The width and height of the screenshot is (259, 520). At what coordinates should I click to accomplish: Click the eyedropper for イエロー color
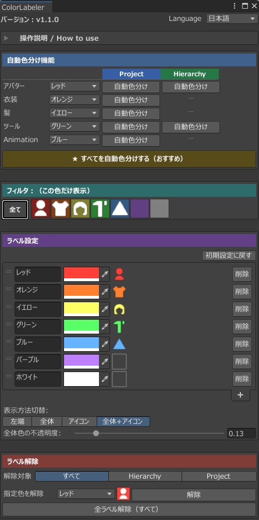(x=105, y=309)
